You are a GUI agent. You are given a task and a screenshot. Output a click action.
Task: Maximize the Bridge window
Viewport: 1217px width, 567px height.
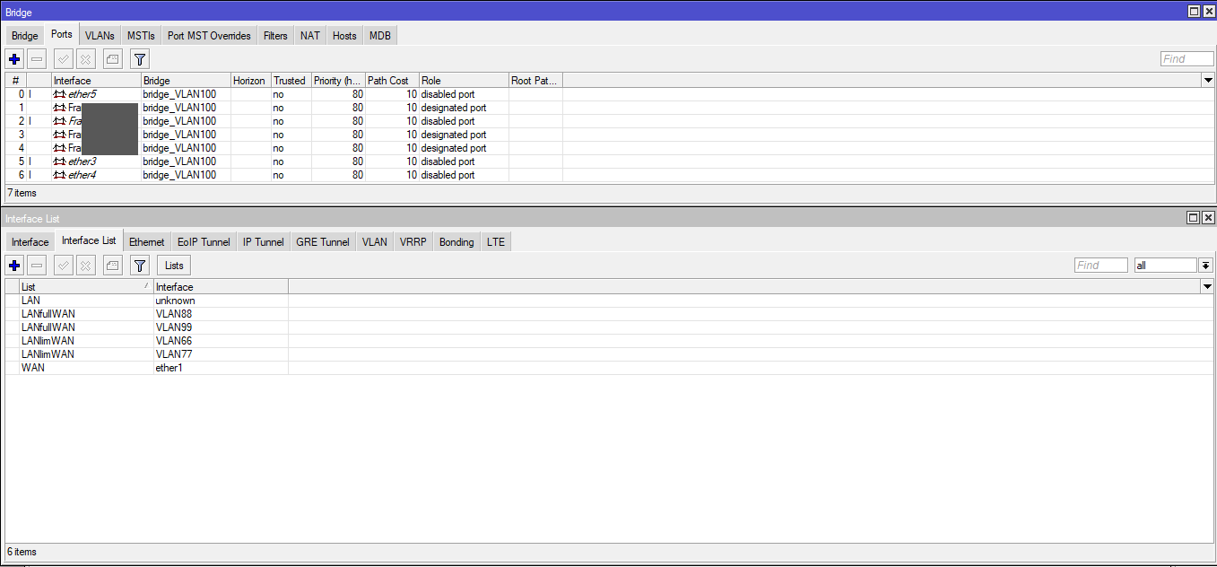pos(1195,11)
